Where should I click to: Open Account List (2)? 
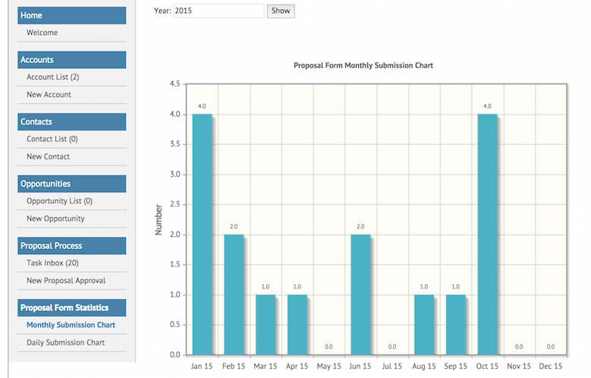pyautogui.click(x=52, y=77)
